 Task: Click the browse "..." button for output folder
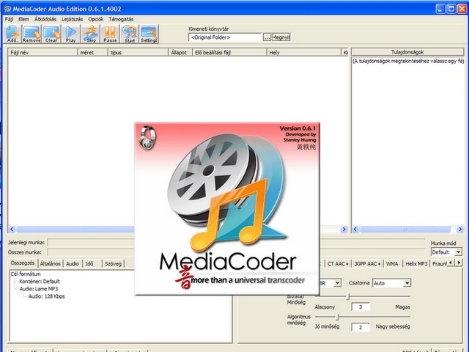click(267, 37)
